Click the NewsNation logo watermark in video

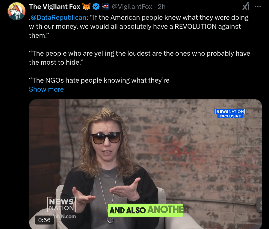pyautogui.click(x=61, y=205)
